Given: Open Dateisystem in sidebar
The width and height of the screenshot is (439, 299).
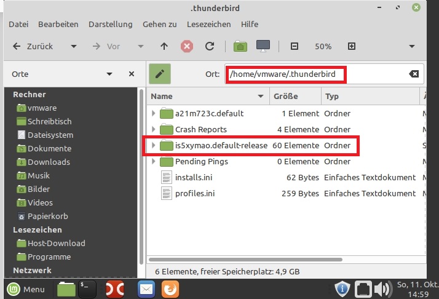Looking at the screenshot, I should 50,135.
